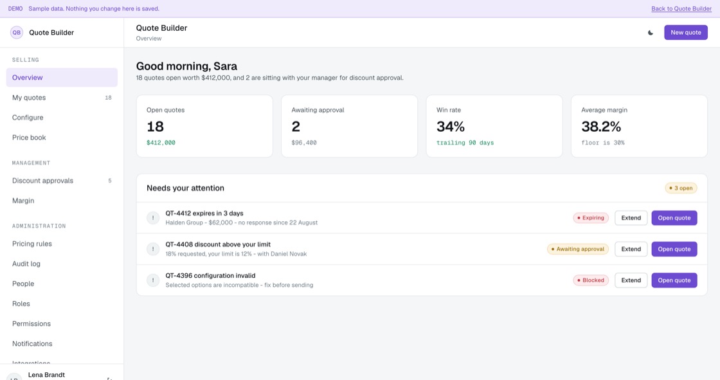Go to Configure in the sidebar
The width and height of the screenshot is (720, 380).
tap(62, 118)
